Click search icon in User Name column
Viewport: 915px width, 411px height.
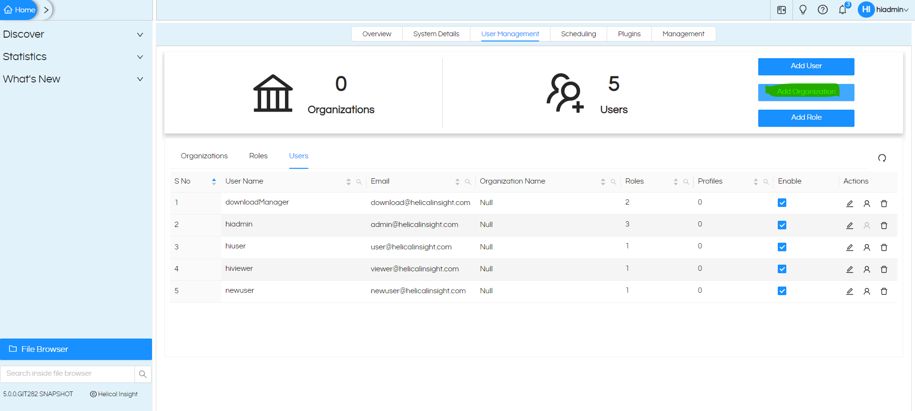pyautogui.click(x=359, y=182)
